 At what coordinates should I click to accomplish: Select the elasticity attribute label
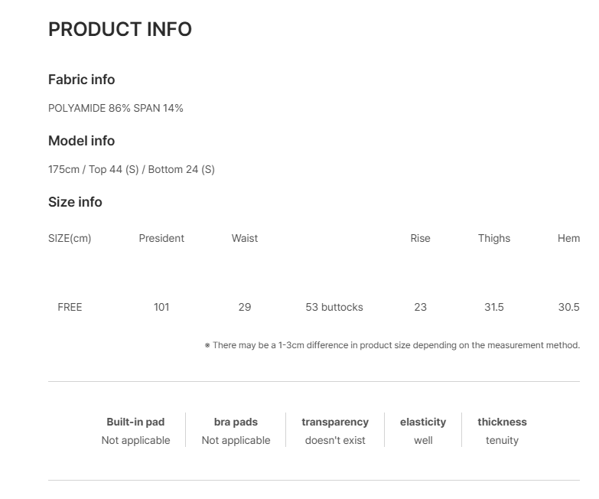(423, 422)
